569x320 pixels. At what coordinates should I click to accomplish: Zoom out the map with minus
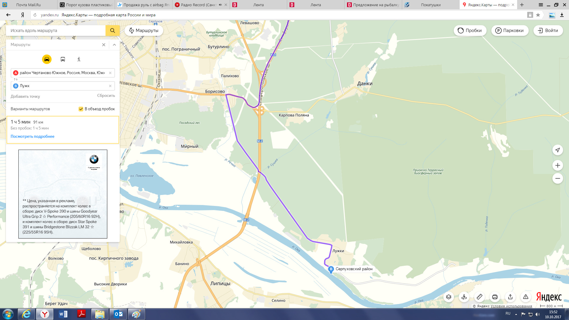click(x=557, y=178)
